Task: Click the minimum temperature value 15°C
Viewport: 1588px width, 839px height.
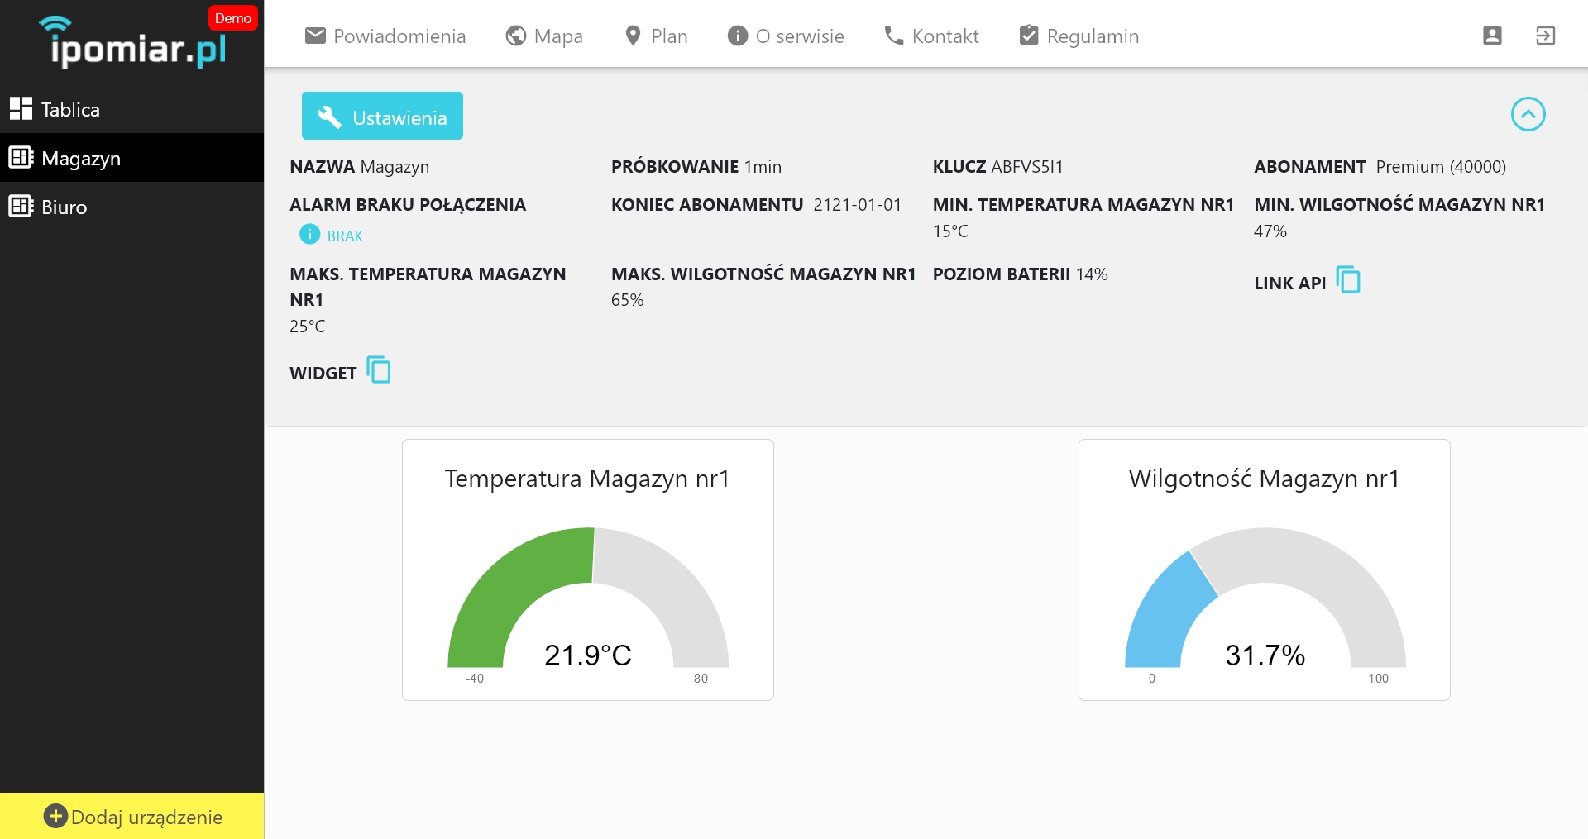Action: point(950,231)
